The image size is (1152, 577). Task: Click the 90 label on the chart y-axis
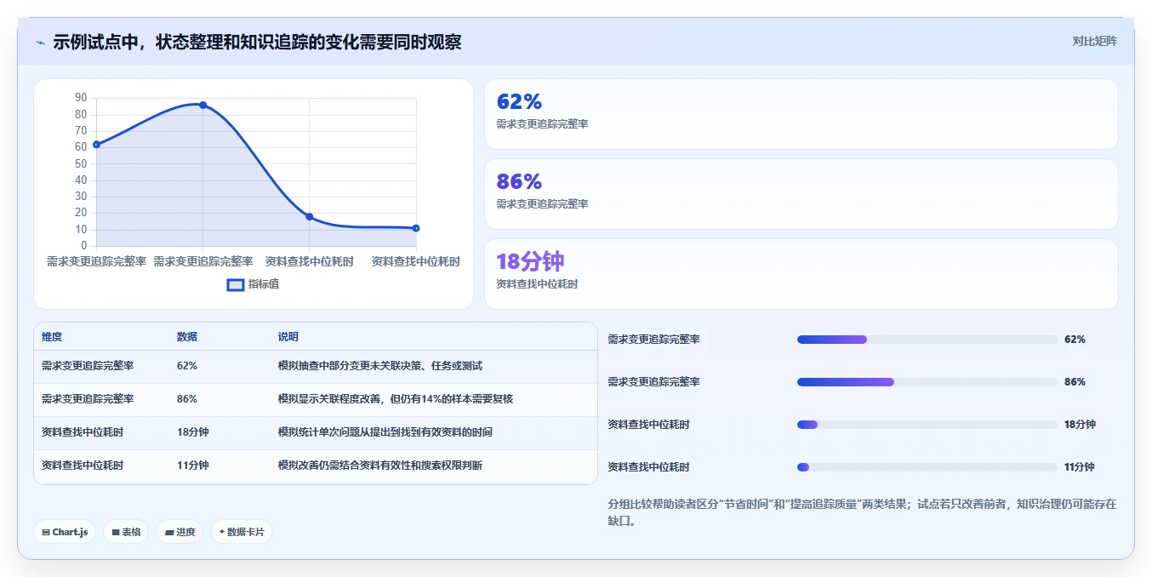(81, 98)
